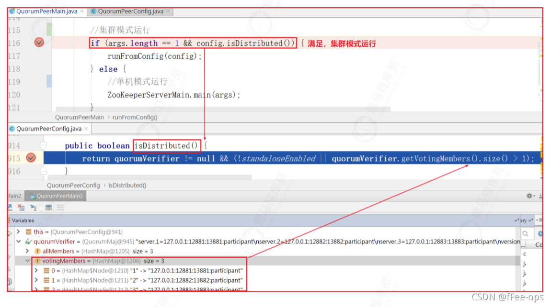Image resolution: width=551 pixels, height=307 pixels.
Task: Click 'standaloneEnabled' in line 915
Action: coord(279,159)
